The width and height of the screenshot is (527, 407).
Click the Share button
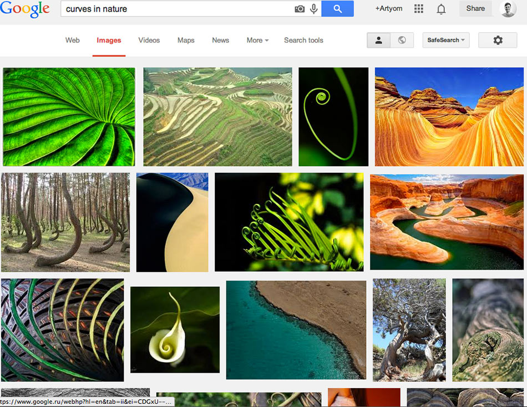[x=475, y=9]
